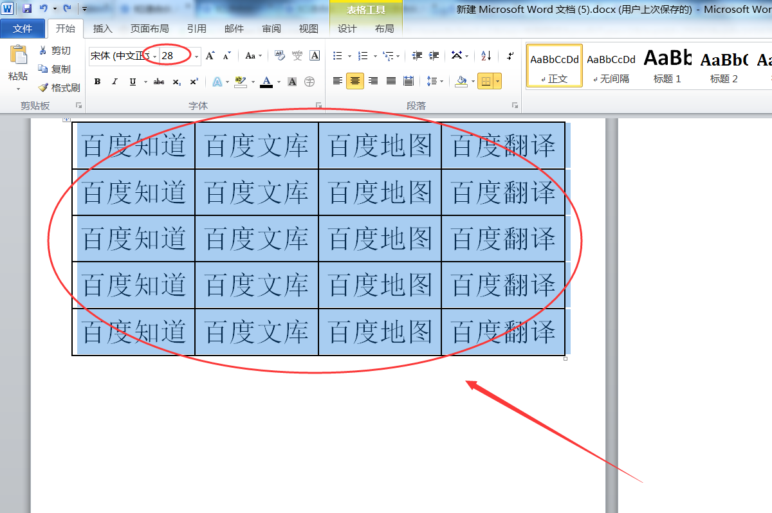Screen dimensions: 772x513
Task: Justify paragraph text
Action: [391, 81]
